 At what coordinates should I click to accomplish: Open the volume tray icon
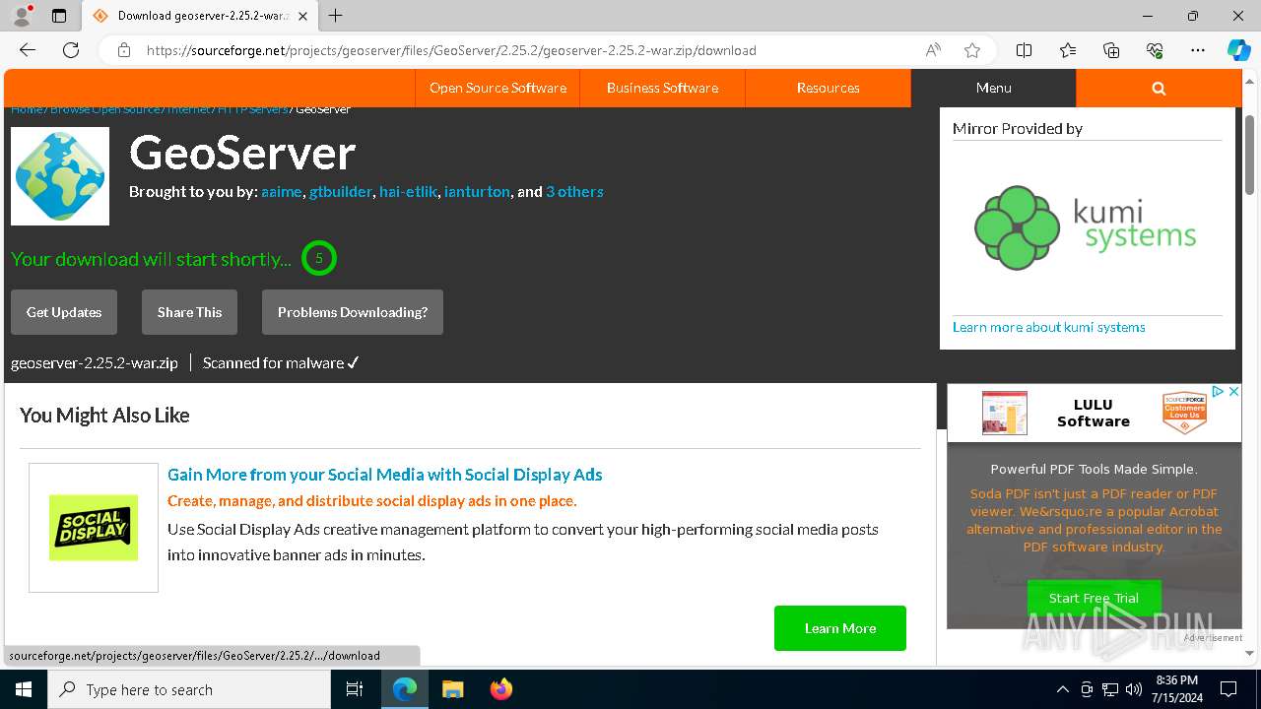click(x=1134, y=689)
